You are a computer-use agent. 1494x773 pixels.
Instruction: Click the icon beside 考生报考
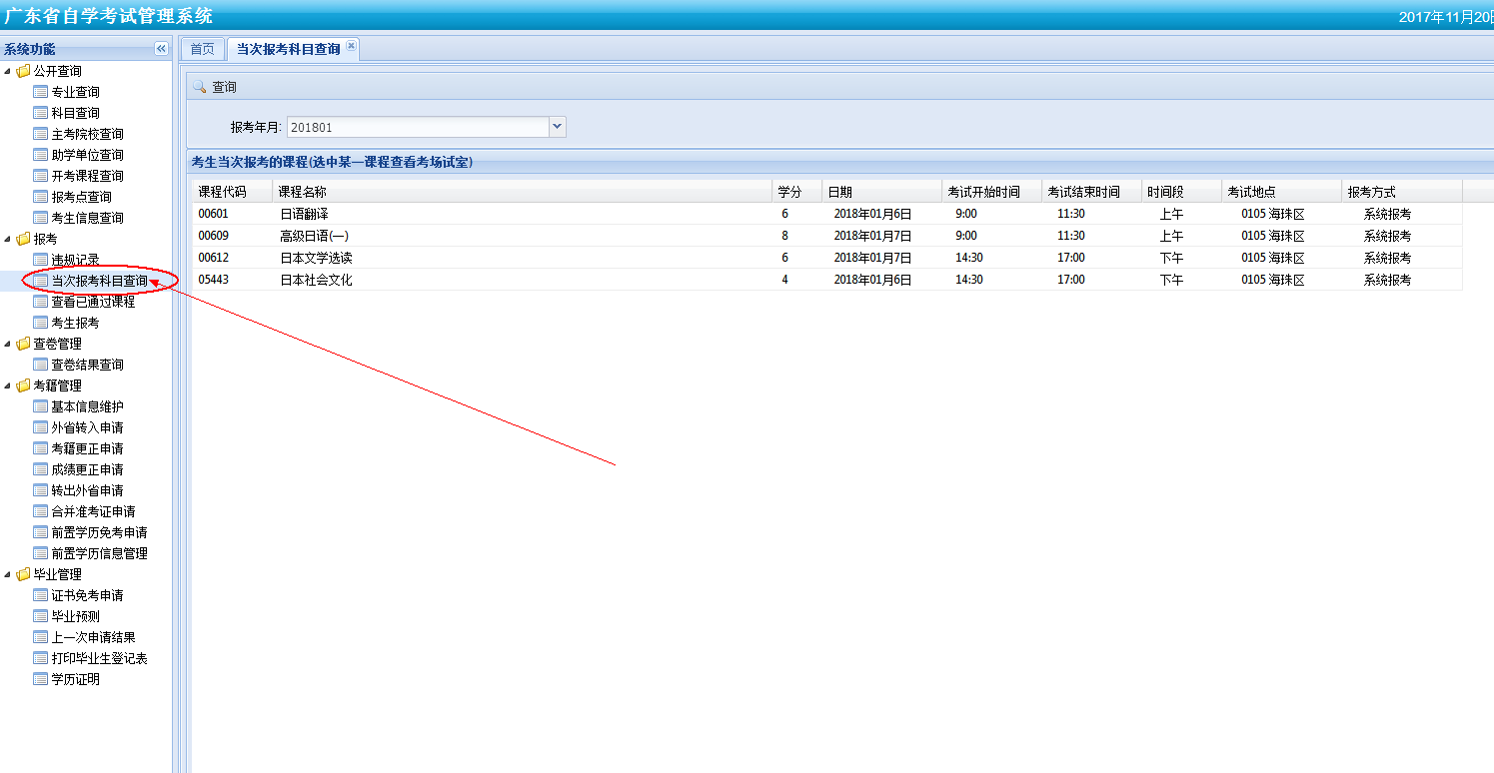click(41, 323)
